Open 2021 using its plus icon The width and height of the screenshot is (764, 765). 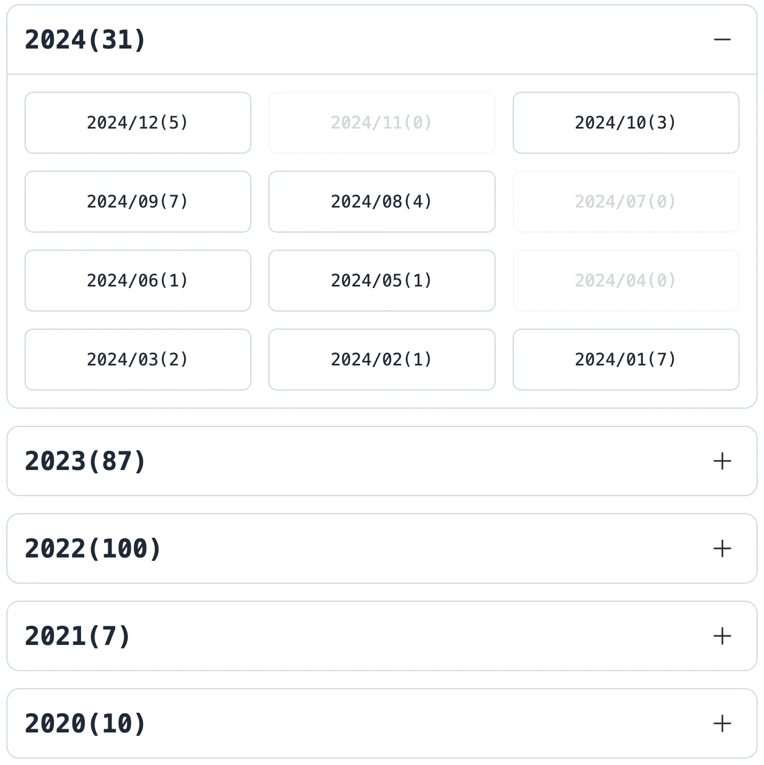pyautogui.click(x=722, y=636)
